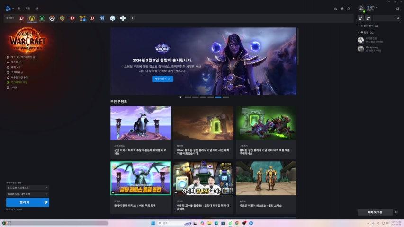Viewport: 404px width, 227px height.
Task: Select the yellow World of Warcraft icon
Action: pyautogui.click(x=32, y=18)
